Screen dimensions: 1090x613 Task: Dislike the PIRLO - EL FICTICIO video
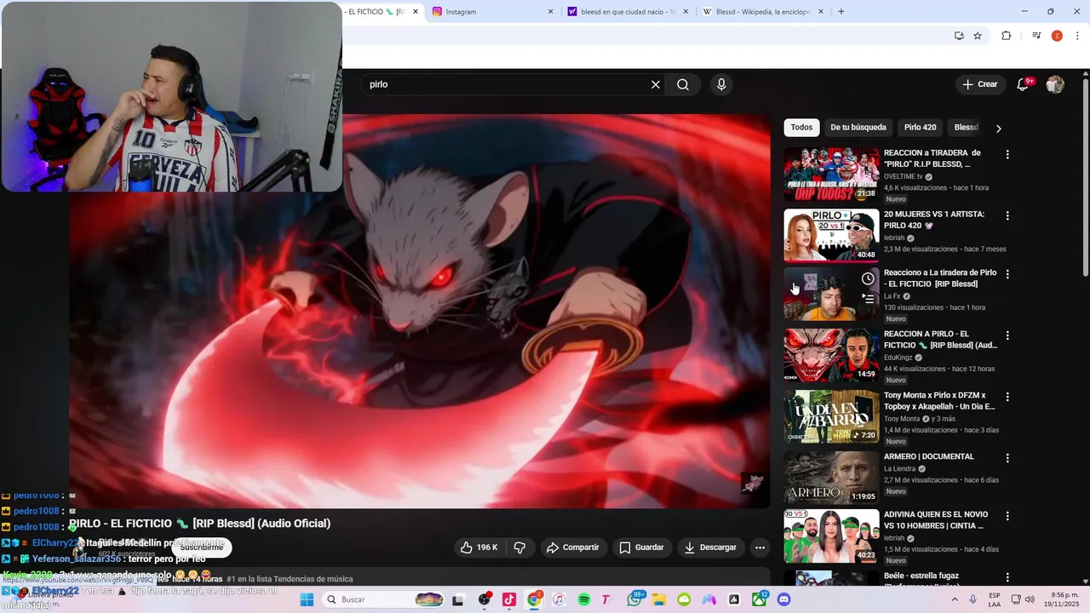519,547
